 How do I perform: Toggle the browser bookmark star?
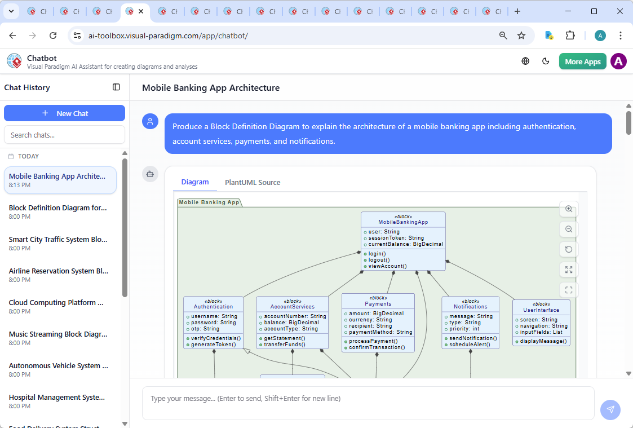pyautogui.click(x=522, y=35)
